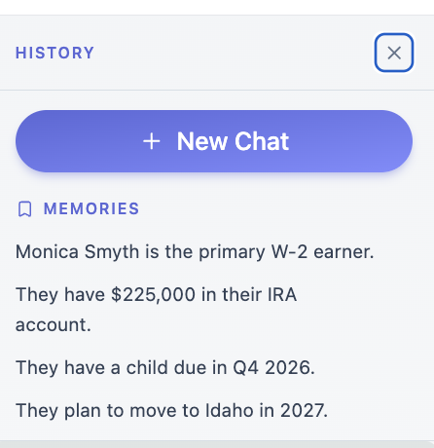Close the History panel with the X
The height and width of the screenshot is (448, 434).
pos(394,53)
